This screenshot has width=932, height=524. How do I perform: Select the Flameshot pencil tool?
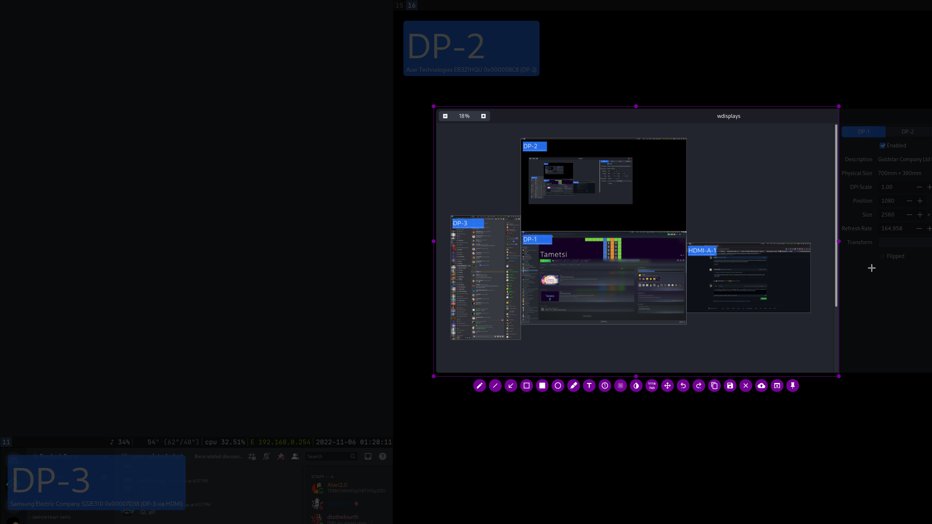point(479,386)
